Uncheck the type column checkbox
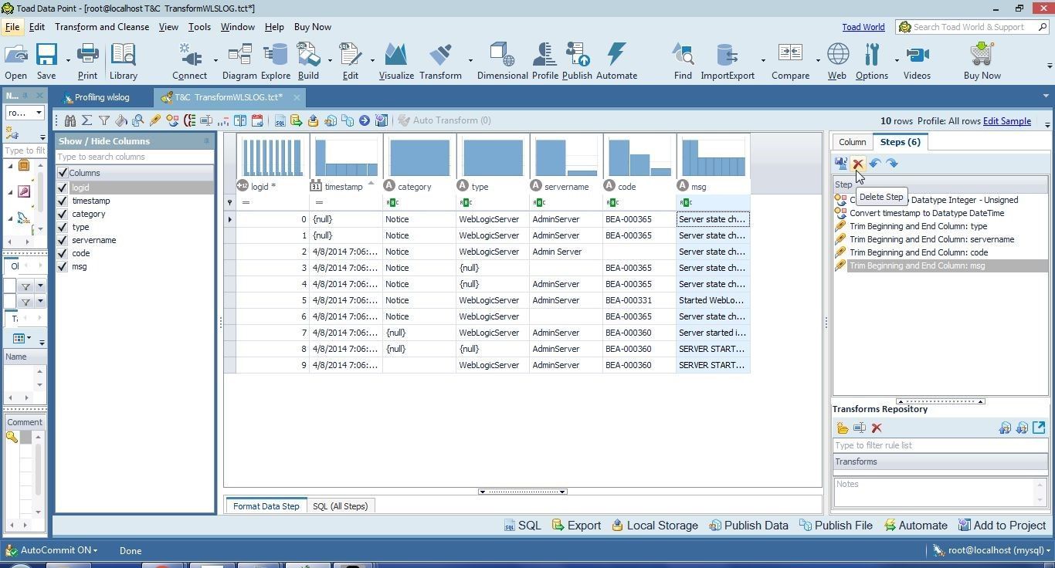1055x568 pixels. pos(63,227)
